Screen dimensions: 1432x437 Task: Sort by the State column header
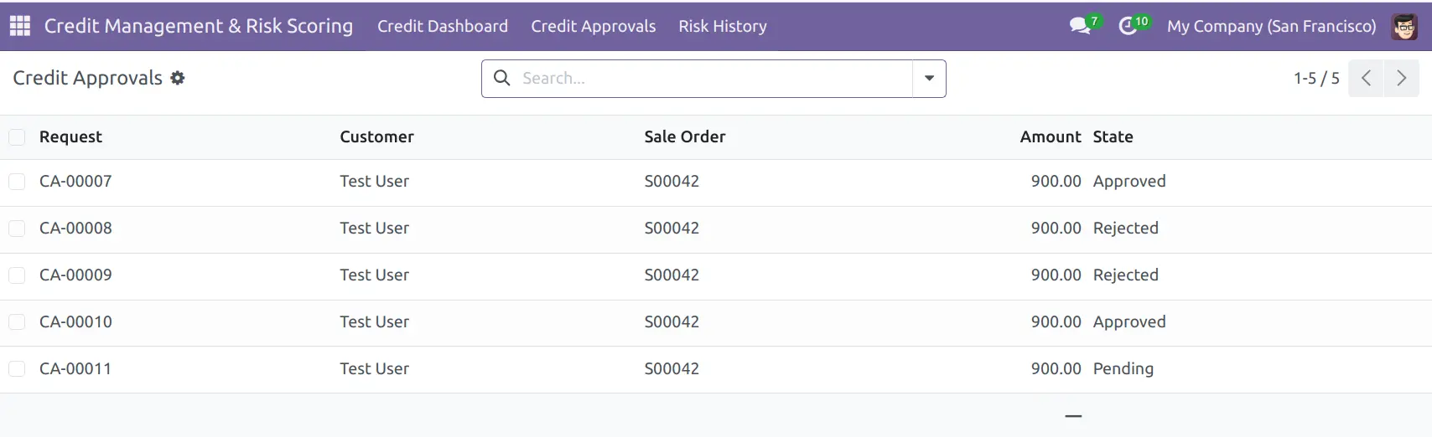(x=1113, y=136)
